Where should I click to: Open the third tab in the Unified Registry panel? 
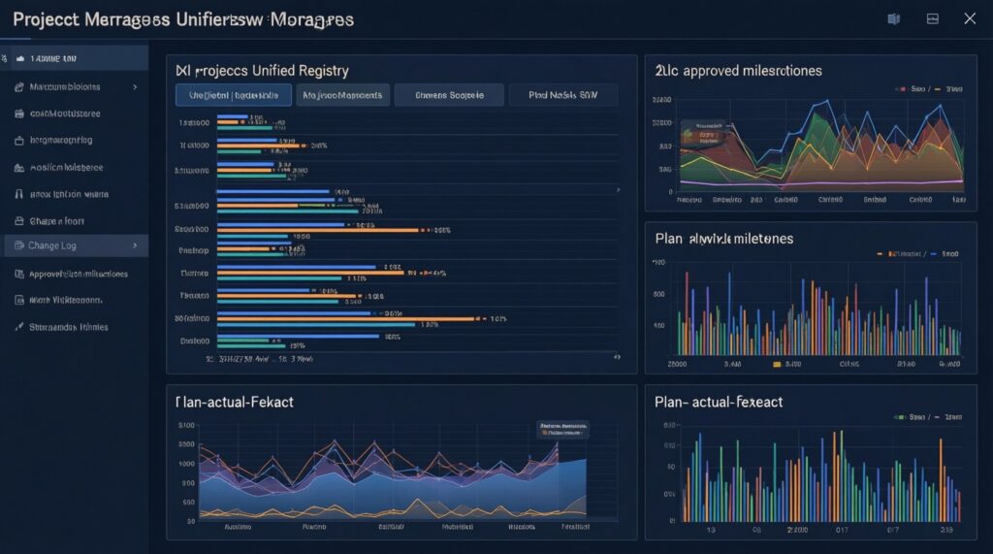451,95
